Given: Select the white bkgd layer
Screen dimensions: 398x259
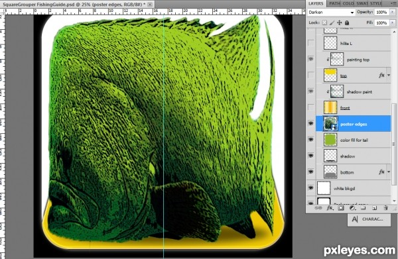Looking at the screenshot, I should click(353, 188).
